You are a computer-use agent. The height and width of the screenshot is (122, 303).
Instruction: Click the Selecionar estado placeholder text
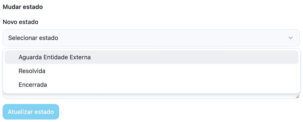coord(33,38)
